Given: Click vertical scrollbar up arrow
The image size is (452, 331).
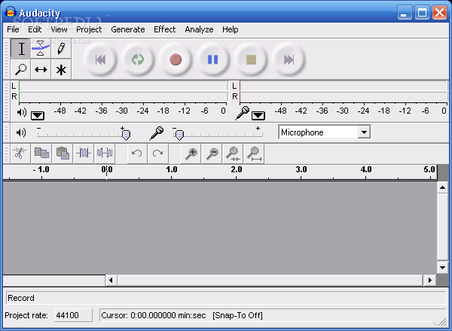Looking at the screenshot, I should [x=442, y=188].
